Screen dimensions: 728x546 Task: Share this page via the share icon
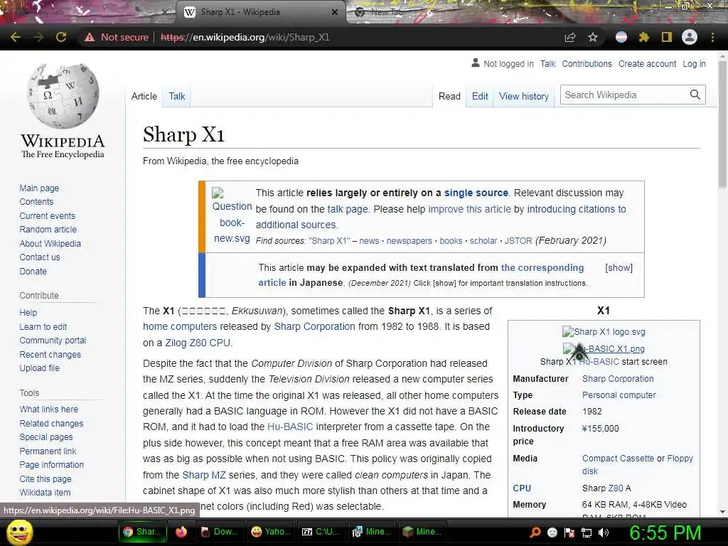(x=570, y=37)
